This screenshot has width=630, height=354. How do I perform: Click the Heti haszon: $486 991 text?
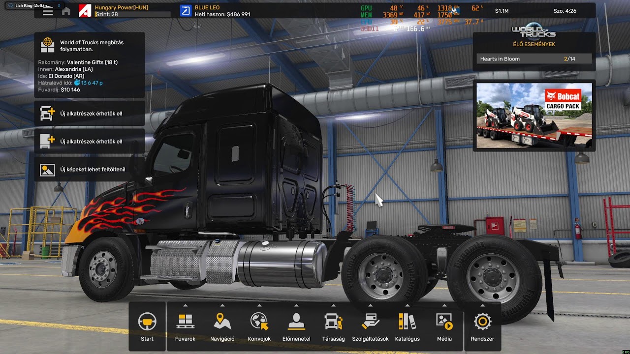tap(222, 15)
